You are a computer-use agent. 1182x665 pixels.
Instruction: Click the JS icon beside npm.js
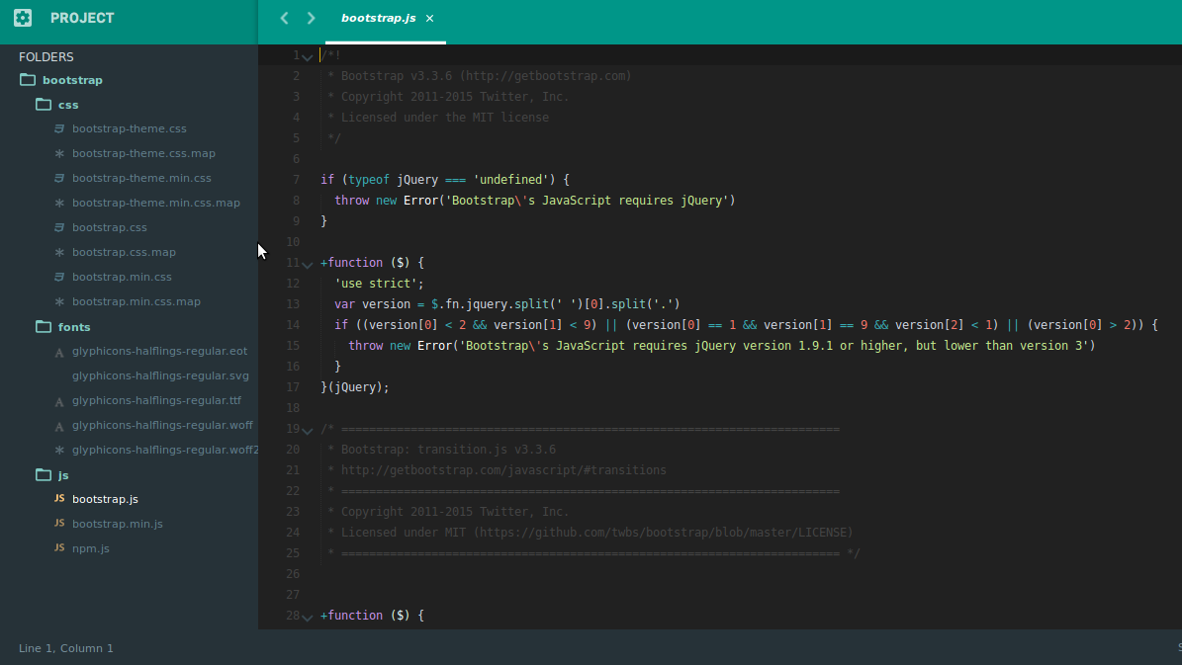59,548
